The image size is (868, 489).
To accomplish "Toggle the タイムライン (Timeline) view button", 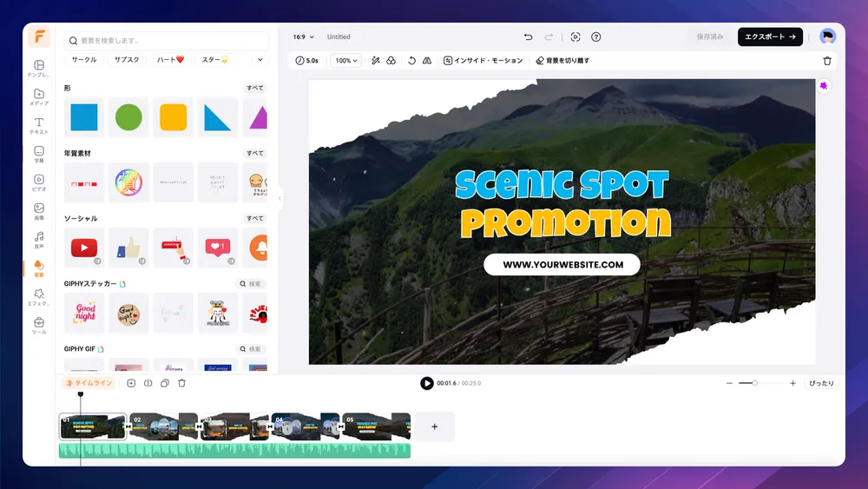I will pyautogui.click(x=88, y=383).
